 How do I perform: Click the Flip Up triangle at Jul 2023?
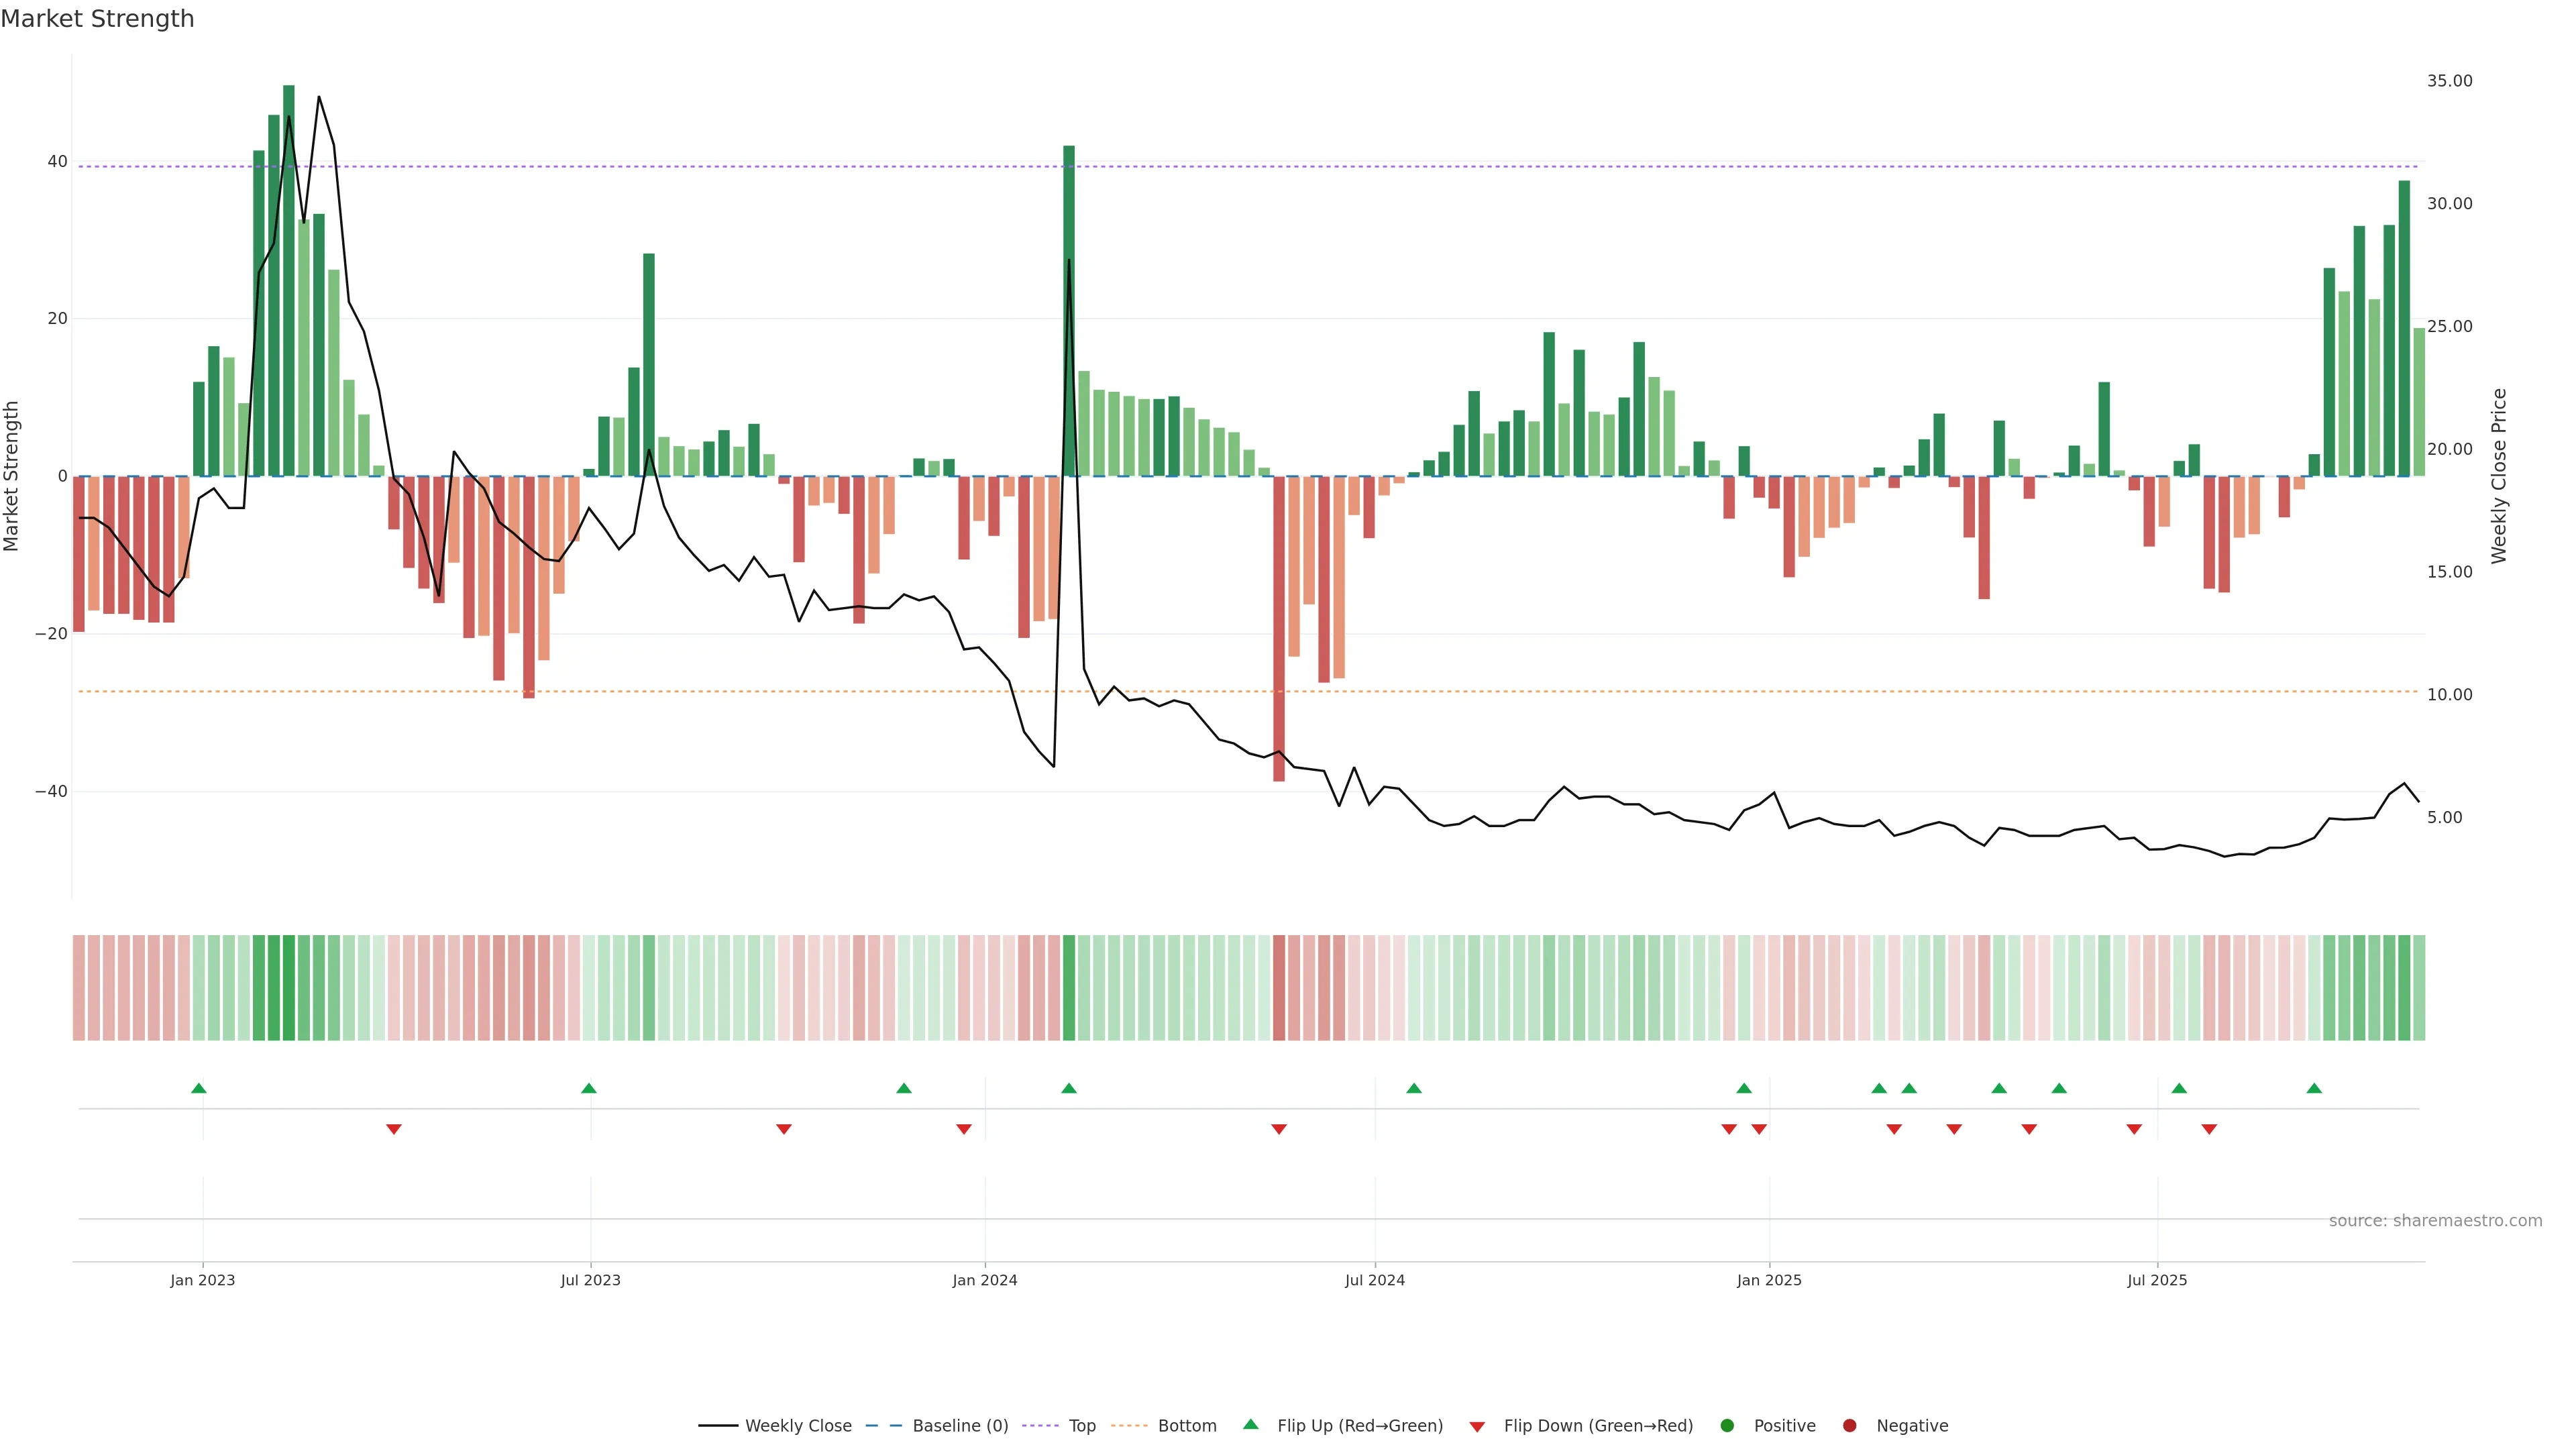(589, 1088)
